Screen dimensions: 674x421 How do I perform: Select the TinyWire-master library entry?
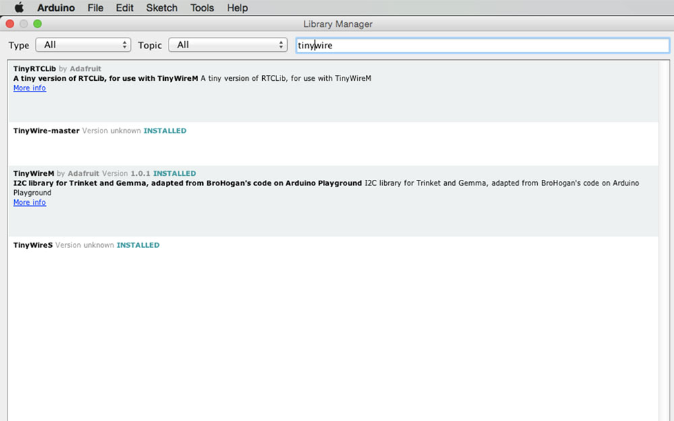pyautogui.click(x=333, y=143)
